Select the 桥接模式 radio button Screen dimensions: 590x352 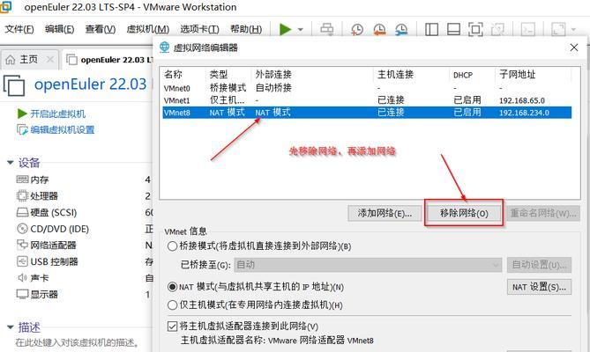[x=172, y=246]
